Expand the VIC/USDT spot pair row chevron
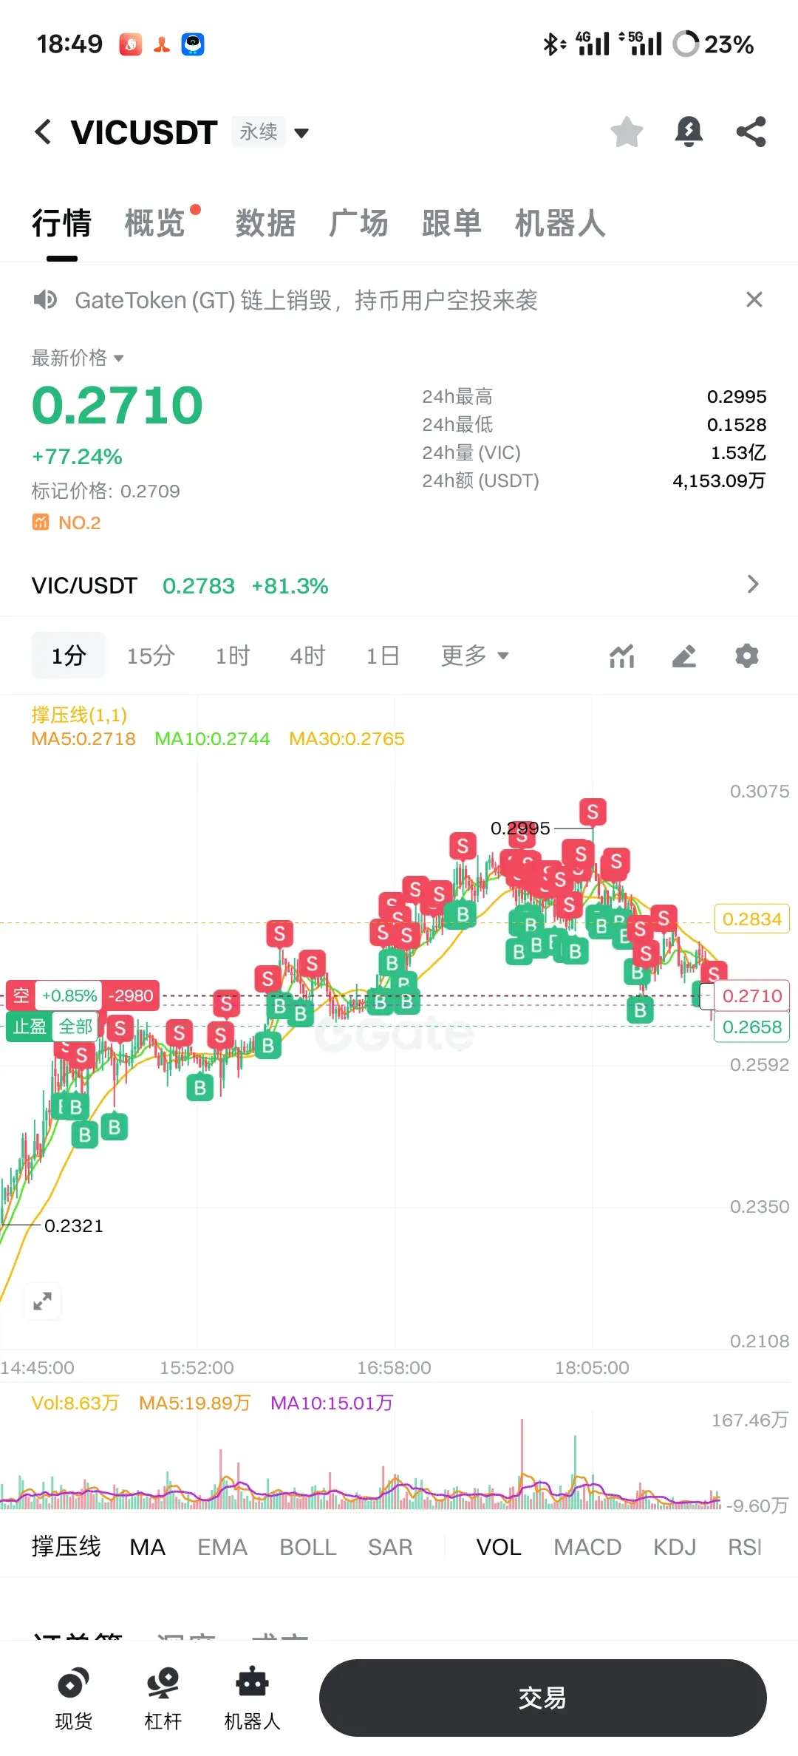 753,585
